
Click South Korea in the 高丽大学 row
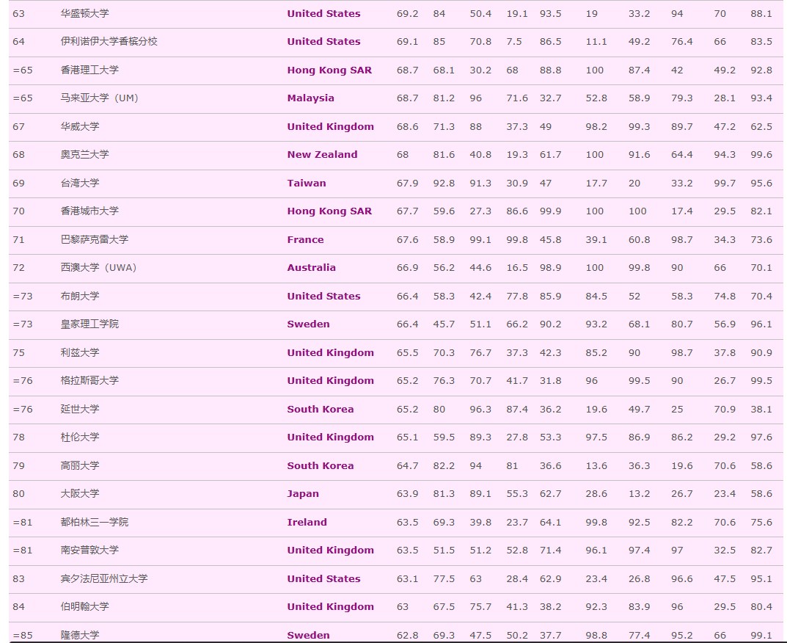(321, 465)
